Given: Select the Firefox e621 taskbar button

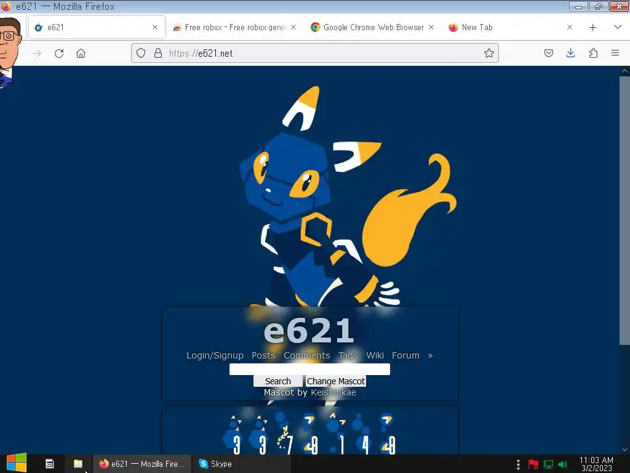Looking at the screenshot, I should click(x=142, y=464).
